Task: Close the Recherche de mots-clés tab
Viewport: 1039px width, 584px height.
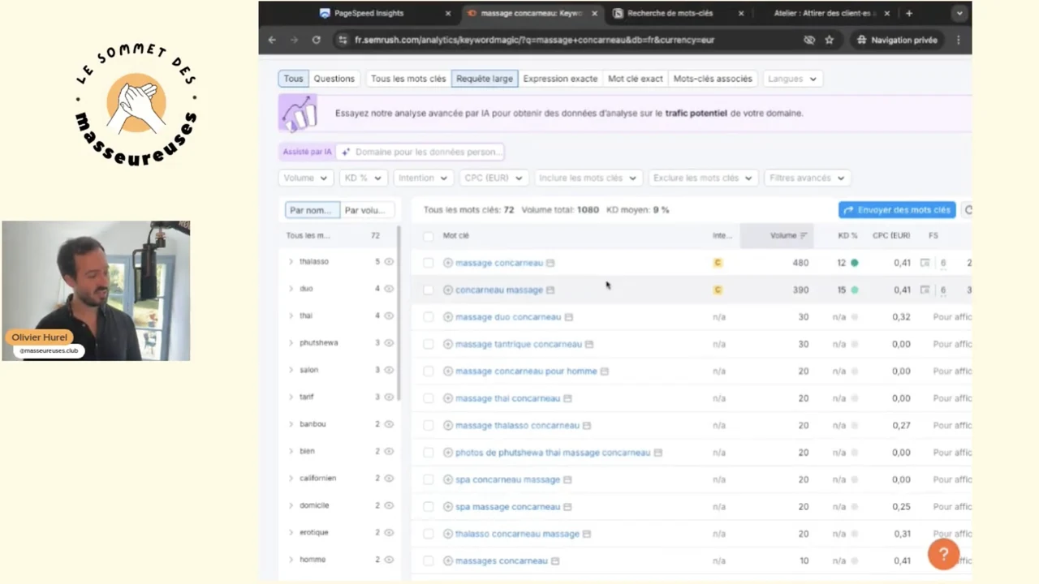Action: 741,13
